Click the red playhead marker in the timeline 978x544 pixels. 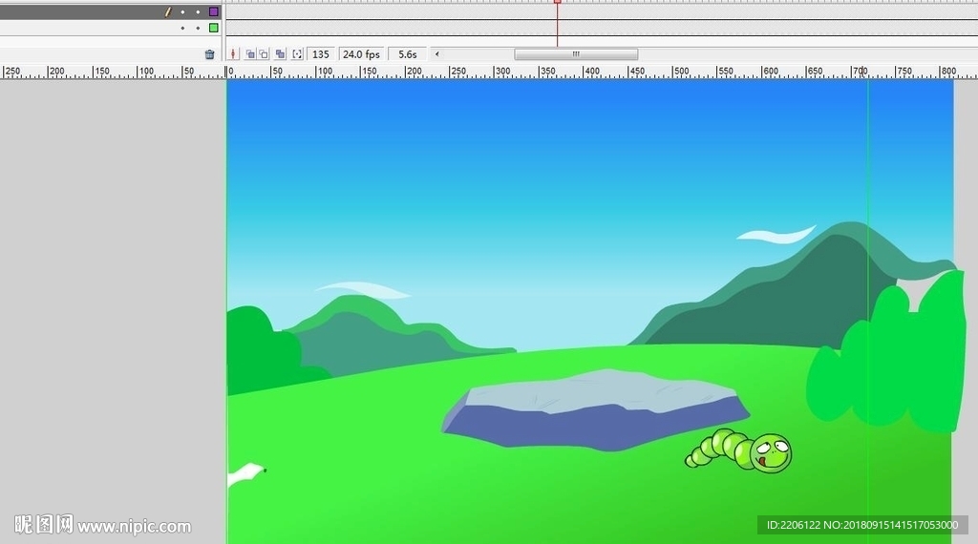pyautogui.click(x=558, y=2)
